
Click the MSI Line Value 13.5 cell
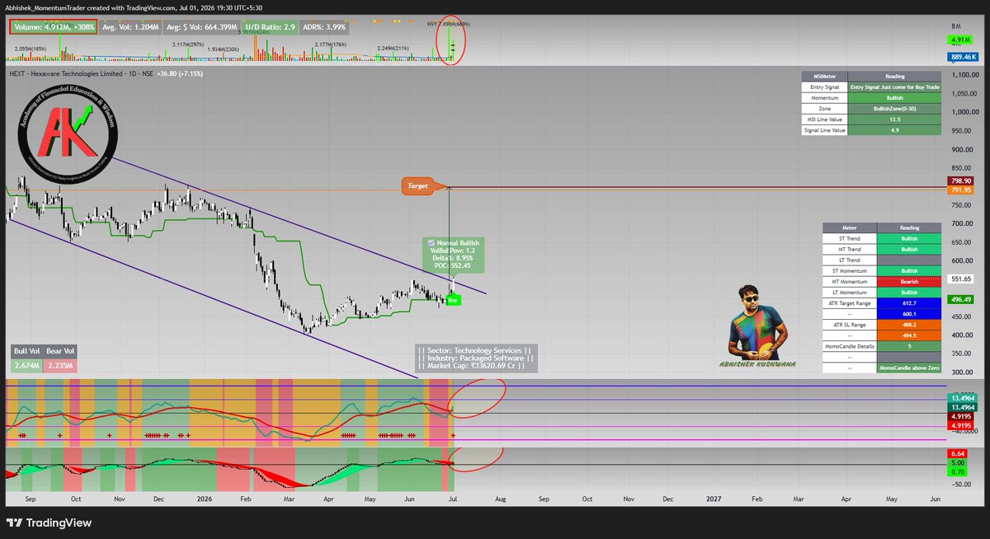point(894,119)
